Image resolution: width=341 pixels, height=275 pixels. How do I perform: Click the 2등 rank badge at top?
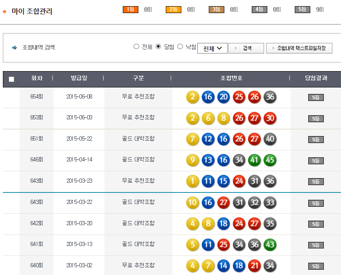[173, 9]
